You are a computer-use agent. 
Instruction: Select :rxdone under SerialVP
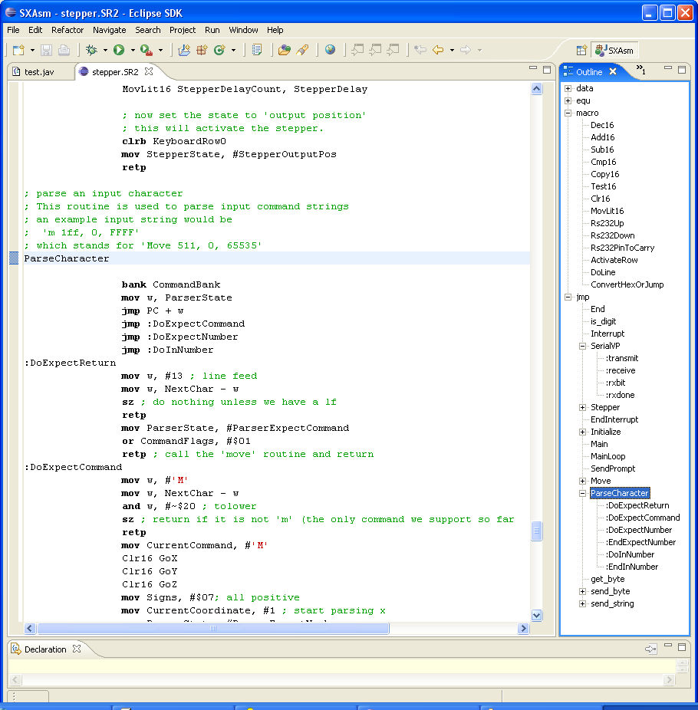[620, 395]
